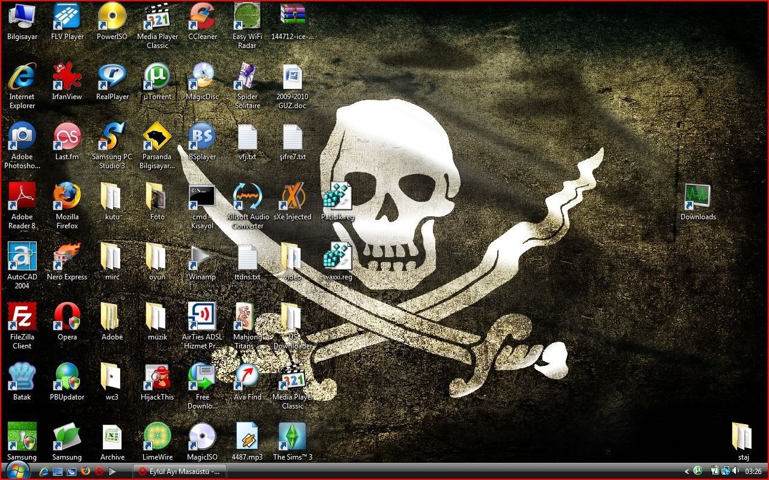Open the Downloads monitor icon

[698, 202]
